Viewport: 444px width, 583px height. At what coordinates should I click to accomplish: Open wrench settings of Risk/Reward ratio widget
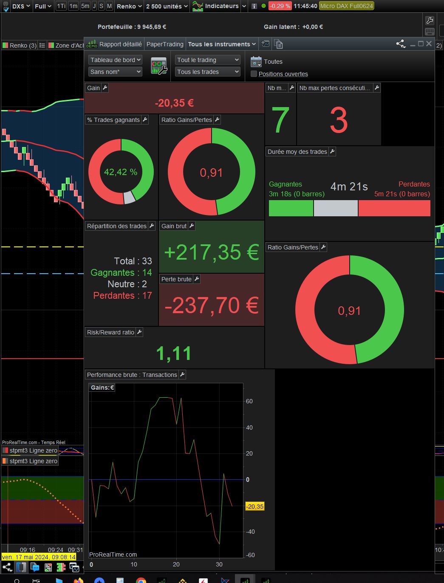[139, 332]
